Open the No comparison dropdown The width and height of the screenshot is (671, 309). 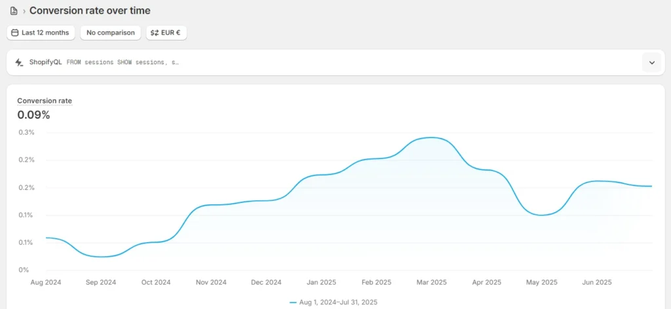click(110, 32)
